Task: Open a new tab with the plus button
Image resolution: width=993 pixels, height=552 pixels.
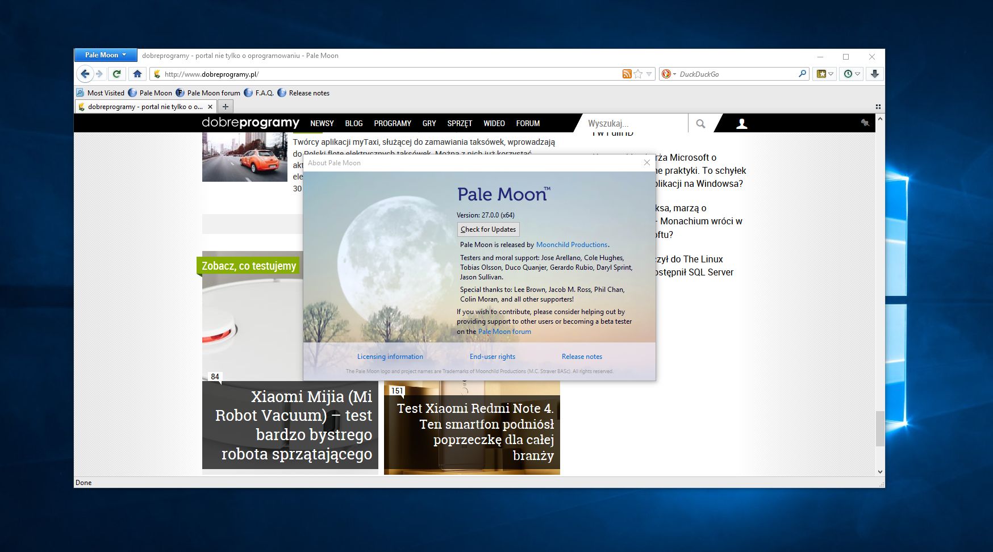Action: click(226, 106)
